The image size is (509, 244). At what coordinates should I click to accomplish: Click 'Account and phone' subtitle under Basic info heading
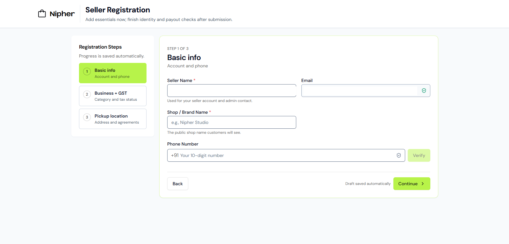point(188,66)
